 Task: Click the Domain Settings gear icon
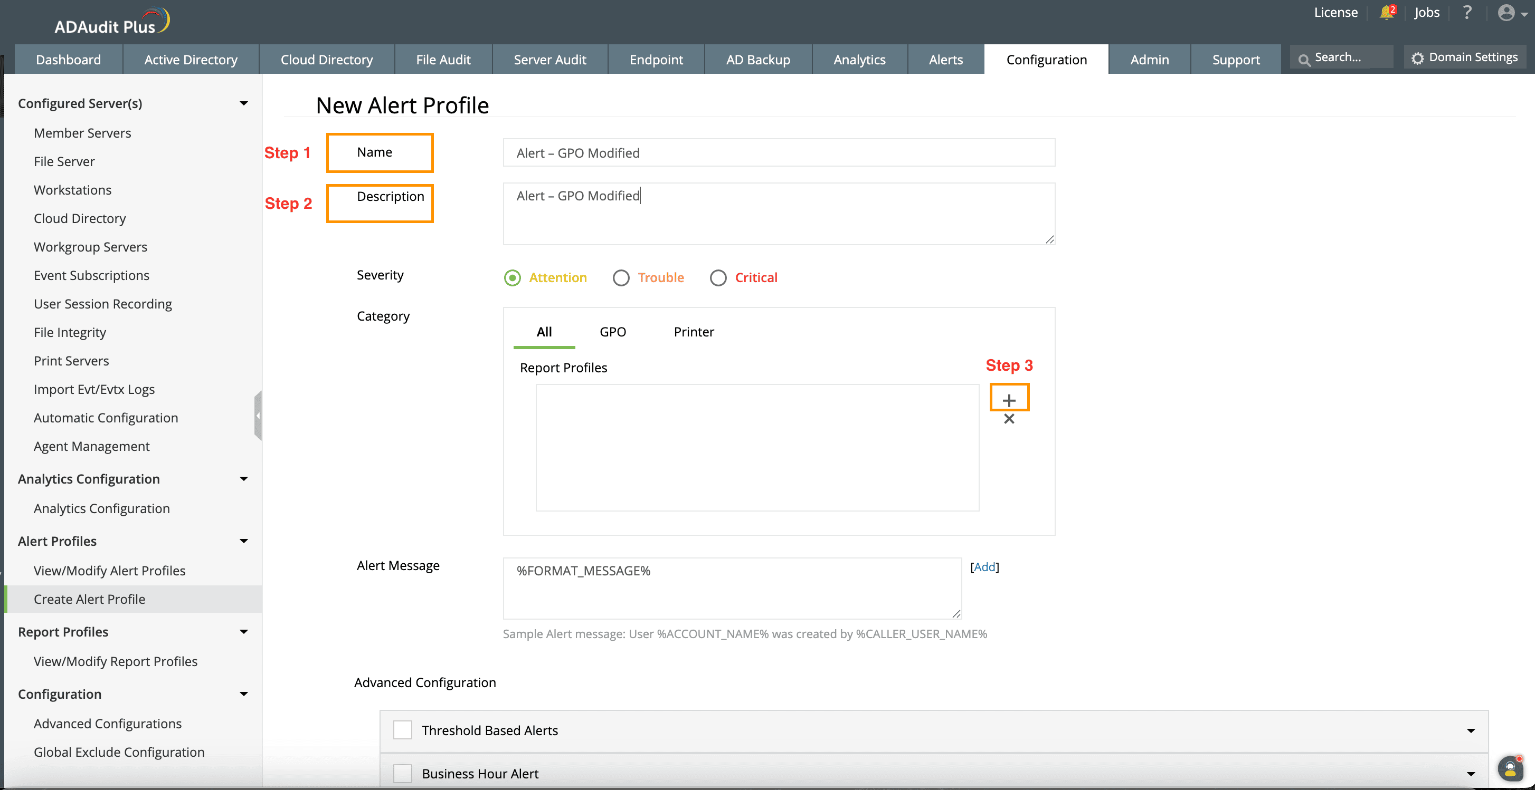pyautogui.click(x=1418, y=57)
